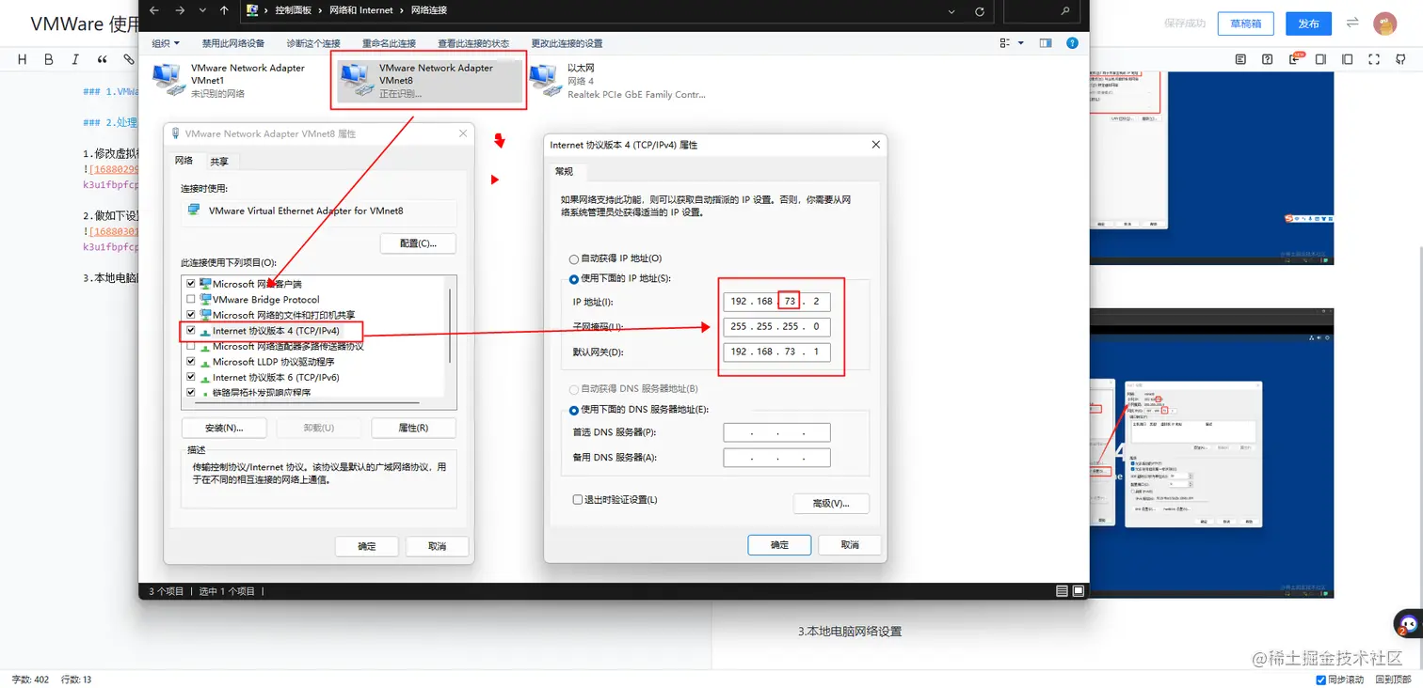Viewport: 1423px width, 688px height.
Task: Click 回到顶部 in the status bar
Action: (1393, 680)
